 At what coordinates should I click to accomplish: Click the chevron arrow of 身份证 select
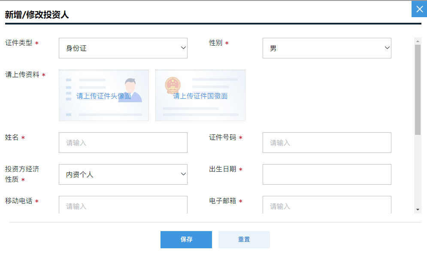(x=183, y=48)
